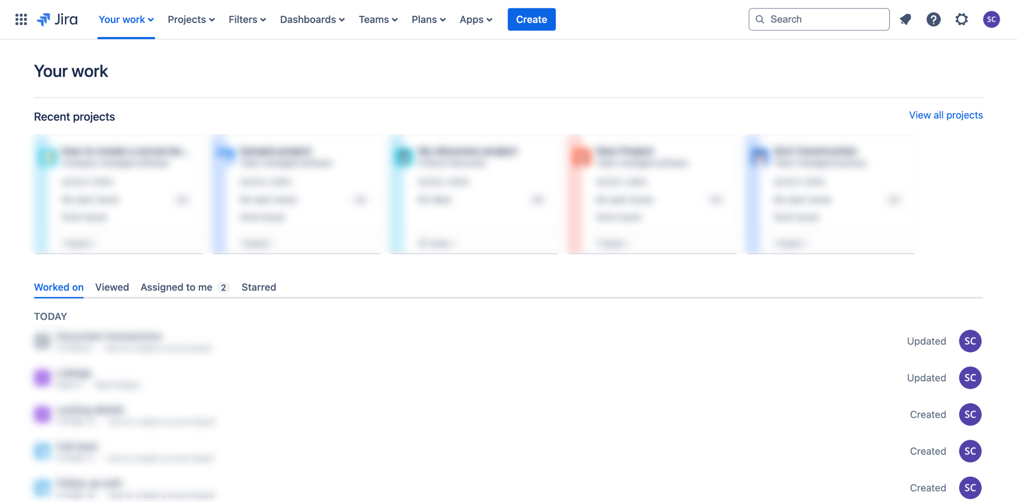The image size is (1017, 502).
Task: Open the Apps dropdown
Action: pos(476,19)
